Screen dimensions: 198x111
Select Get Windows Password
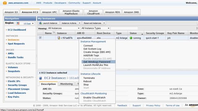tap(98, 62)
